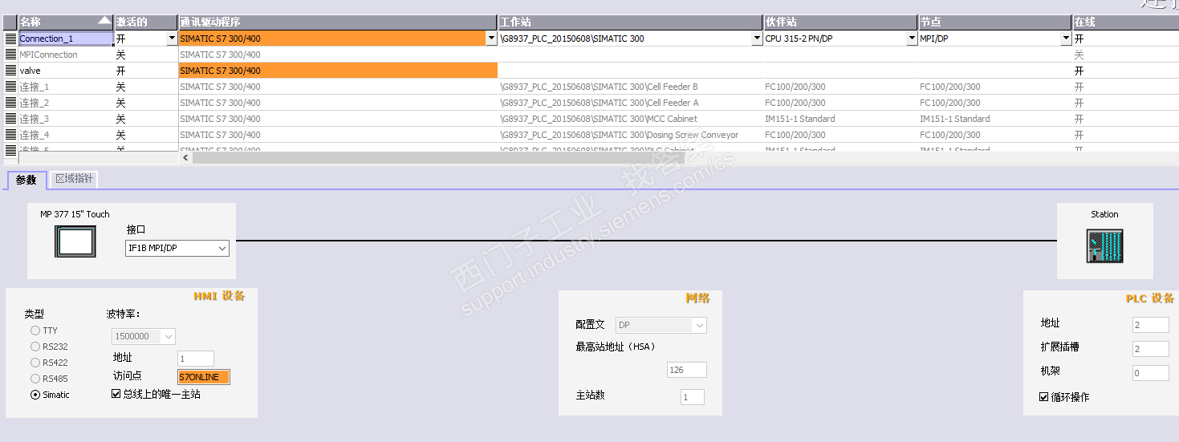Click IM151-1 Standard partner cell in 连接_3 row
Viewport: 1179px width, 442px height.
tap(841, 119)
